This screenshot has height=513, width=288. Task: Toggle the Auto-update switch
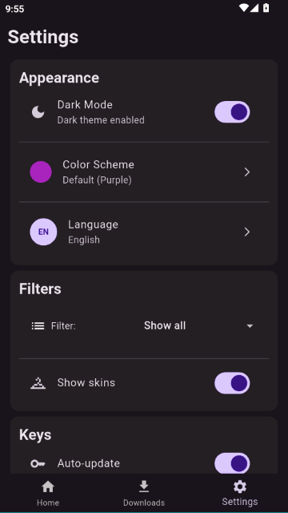[x=232, y=463]
